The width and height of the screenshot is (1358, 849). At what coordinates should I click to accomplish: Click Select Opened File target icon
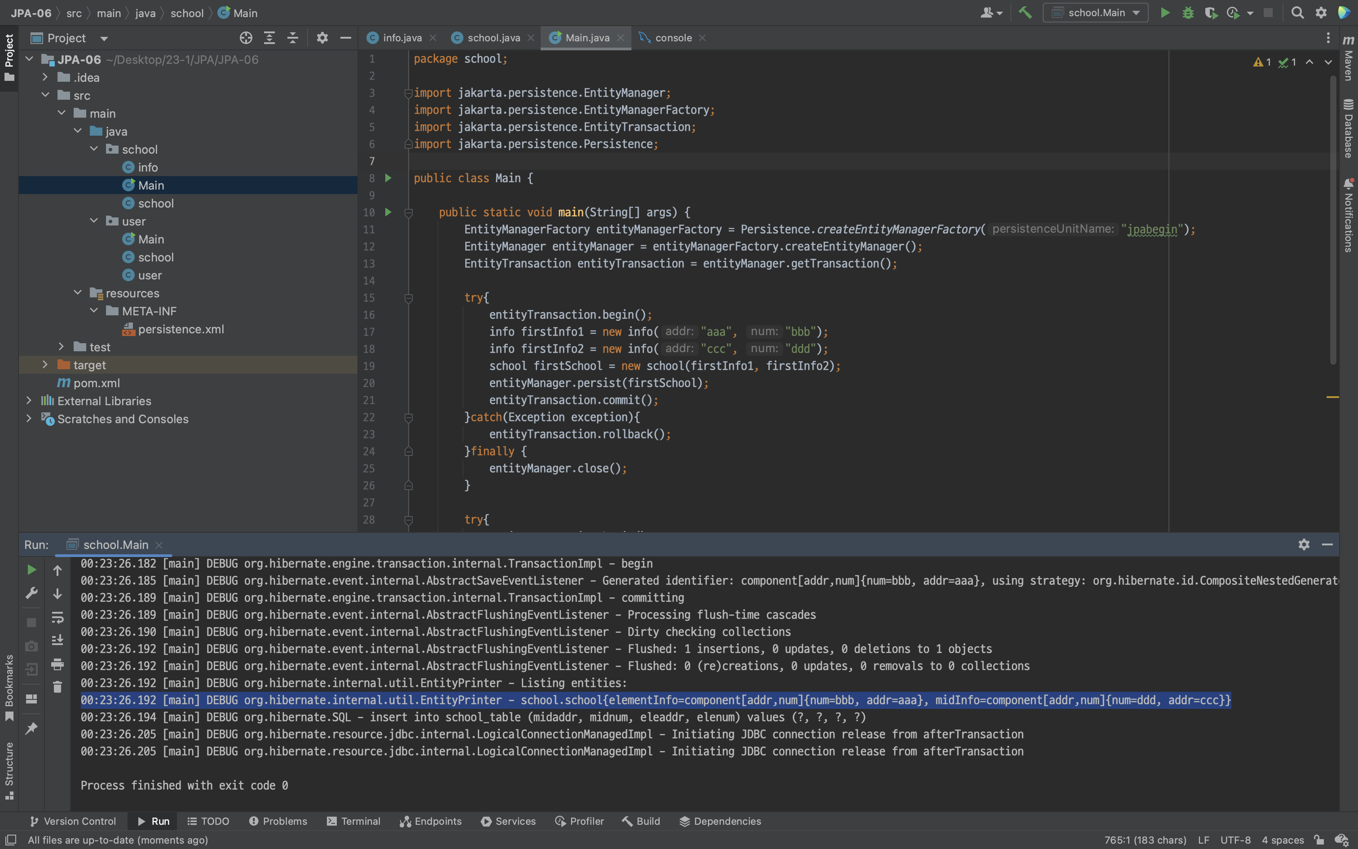tap(246, 38)
